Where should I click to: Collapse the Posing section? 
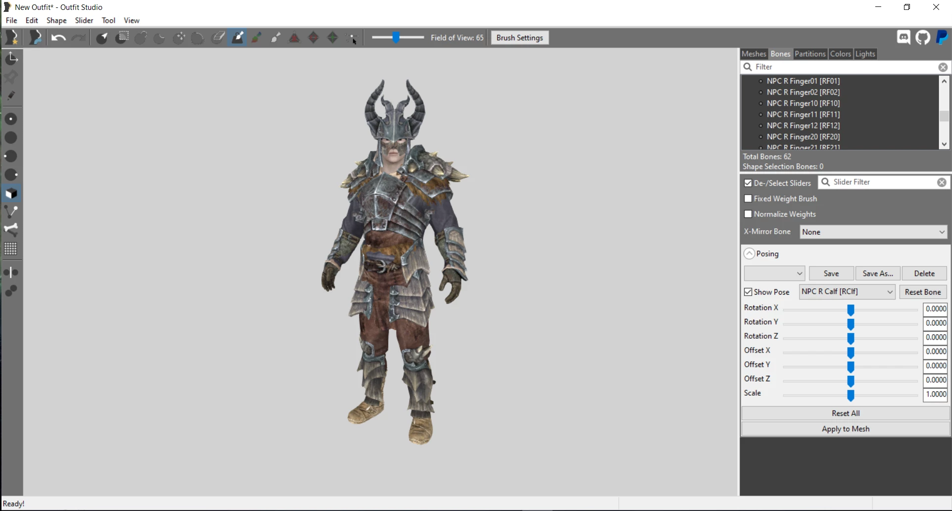pos(750,254)
